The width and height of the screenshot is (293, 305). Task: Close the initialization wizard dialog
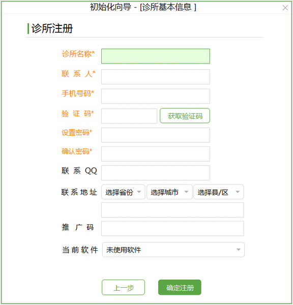pos(285,8)
